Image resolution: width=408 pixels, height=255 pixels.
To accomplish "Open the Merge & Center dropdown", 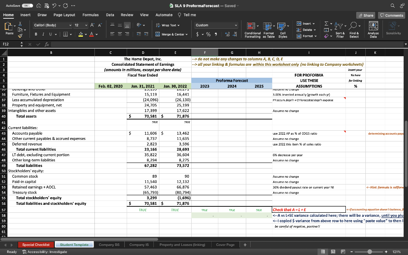I will [186, 34].
